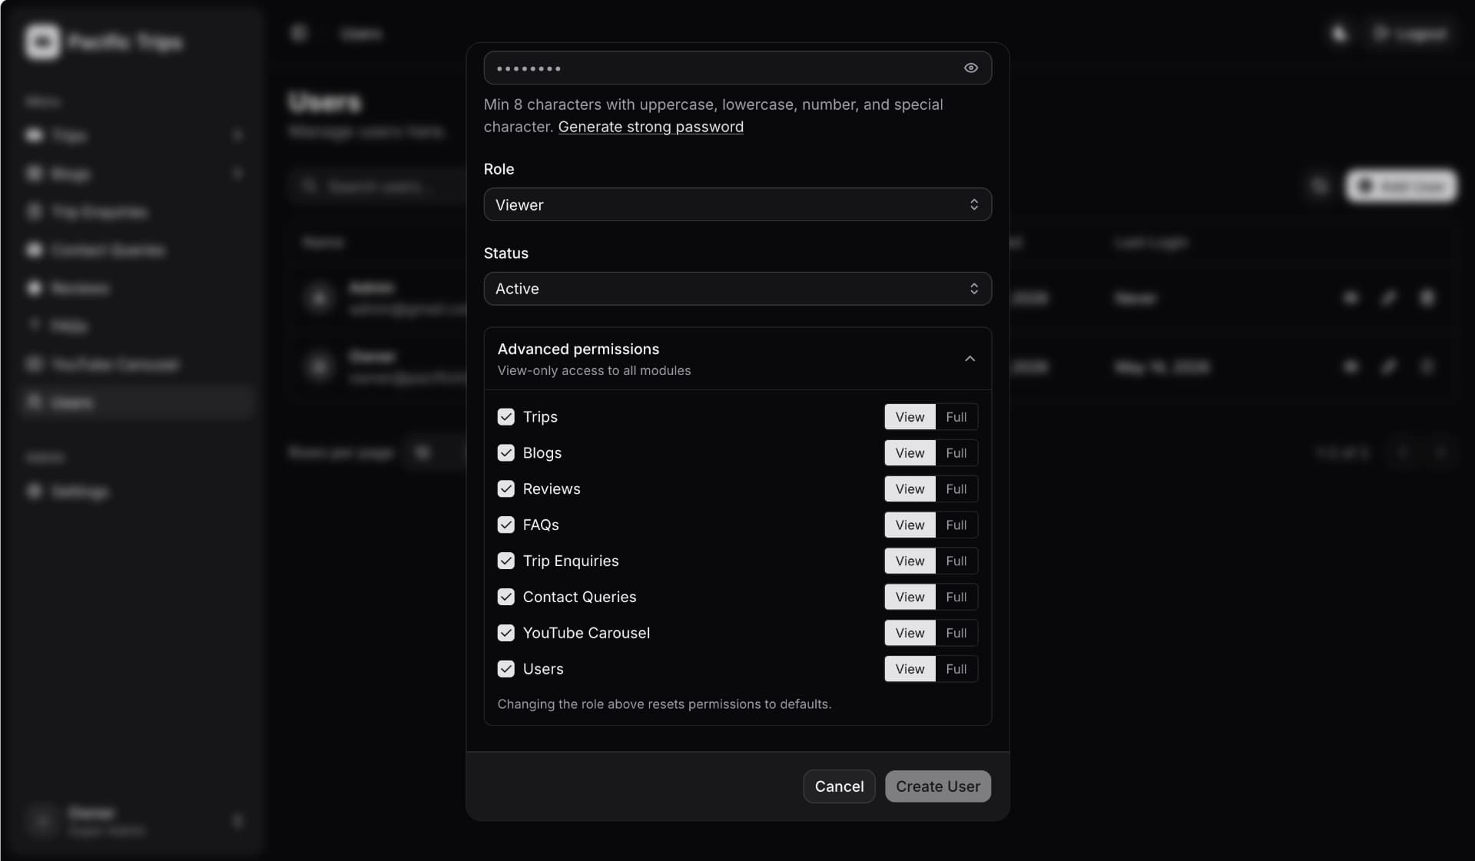Set FAQs access to Full
This screenshot has width=1475, height=861.
(x=956, y=525)
